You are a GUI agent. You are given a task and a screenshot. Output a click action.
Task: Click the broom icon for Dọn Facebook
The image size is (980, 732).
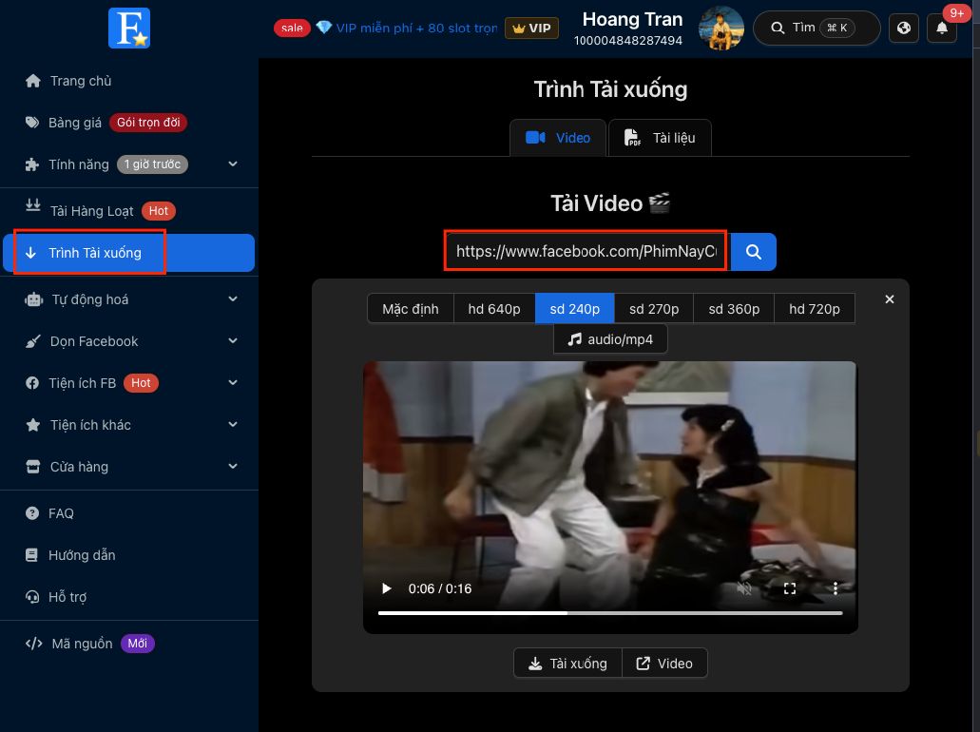click(32, 341)
